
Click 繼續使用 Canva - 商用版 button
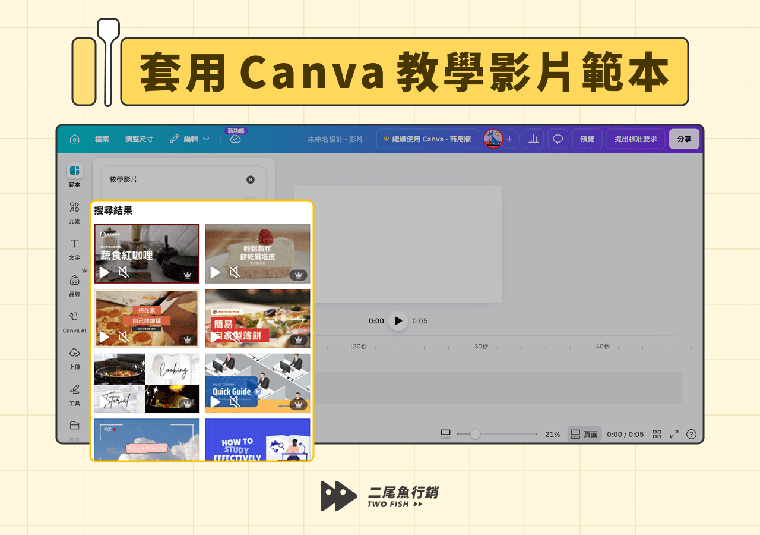427,139
